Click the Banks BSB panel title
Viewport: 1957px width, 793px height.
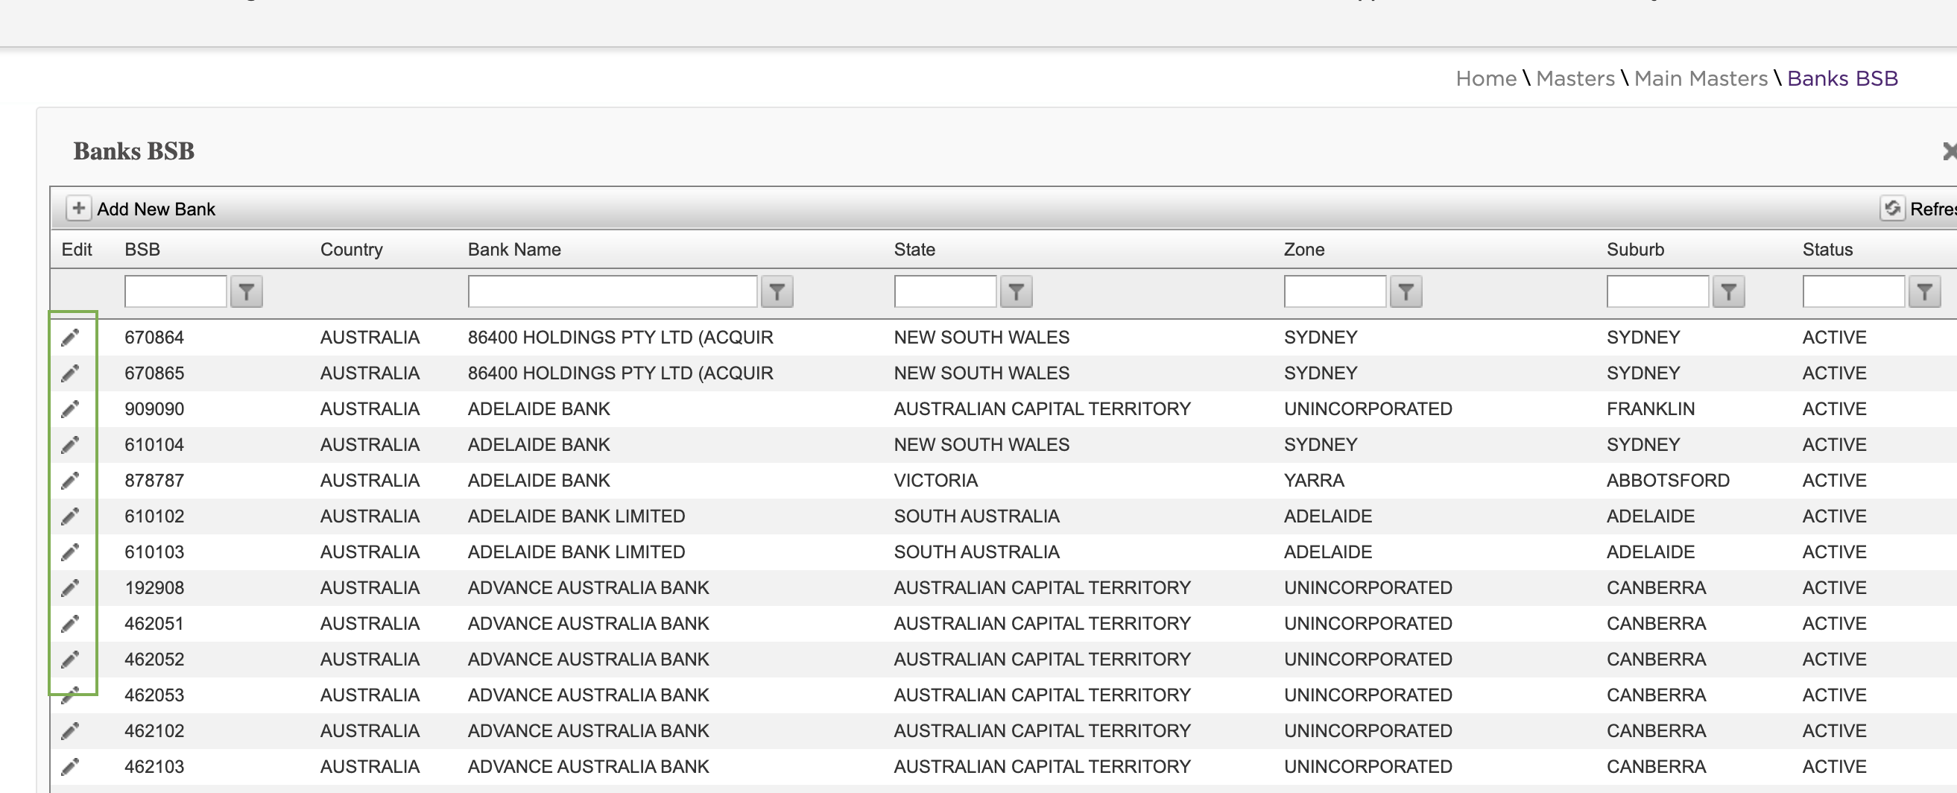pyautogui.click(x=133, y=151)
